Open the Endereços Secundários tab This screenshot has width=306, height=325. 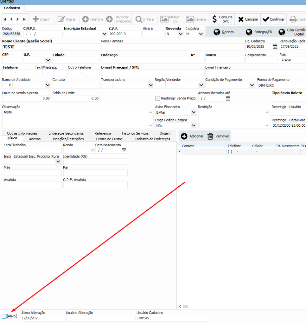(x=66, y=133)
